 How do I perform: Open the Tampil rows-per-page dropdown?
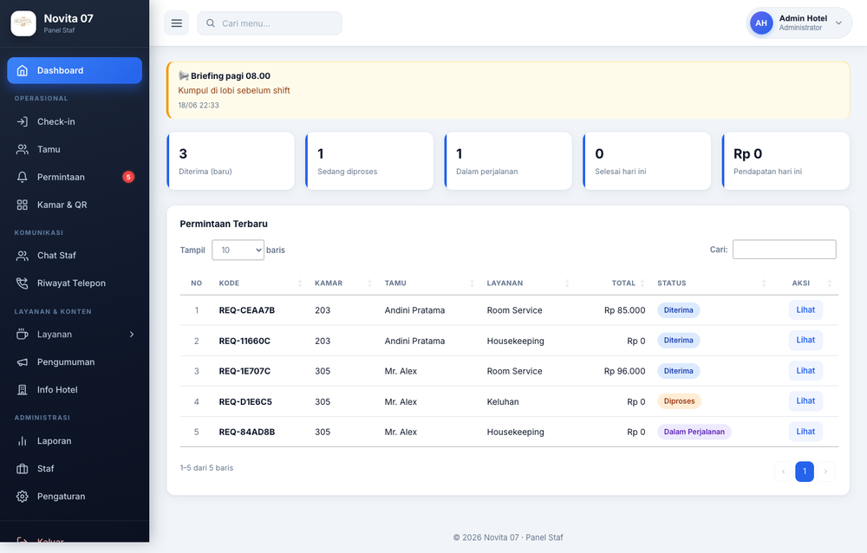click(238, 250)
